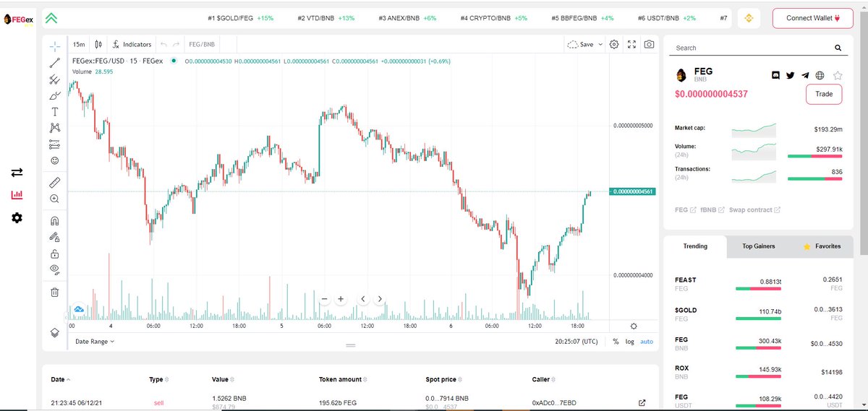Click the undo arrow in chart toolbar
Viewport: 868px width, 411px height.
coord(163,44)
